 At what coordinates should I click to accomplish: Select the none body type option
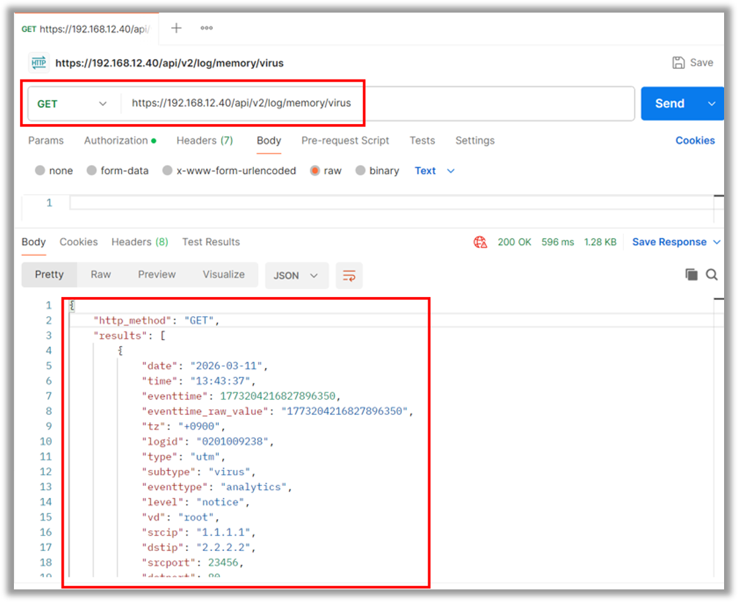[x=41, y=170]
